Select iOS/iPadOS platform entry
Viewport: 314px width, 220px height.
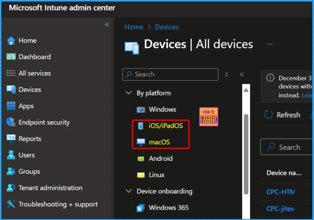click(166, 126)
